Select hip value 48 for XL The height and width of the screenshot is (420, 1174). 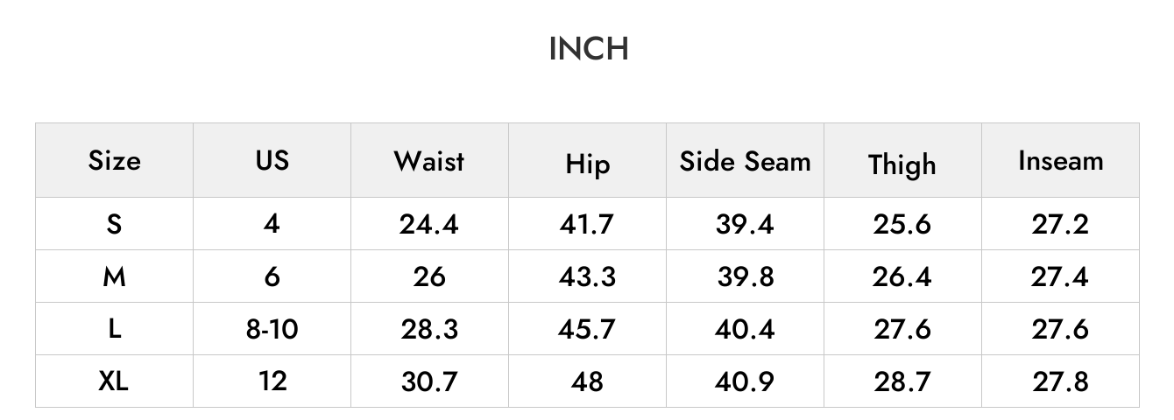[x=587, y=382]
